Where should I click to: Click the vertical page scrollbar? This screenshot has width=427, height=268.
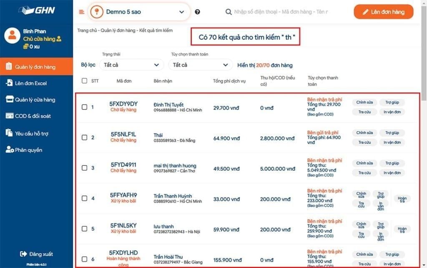[424, 83]
